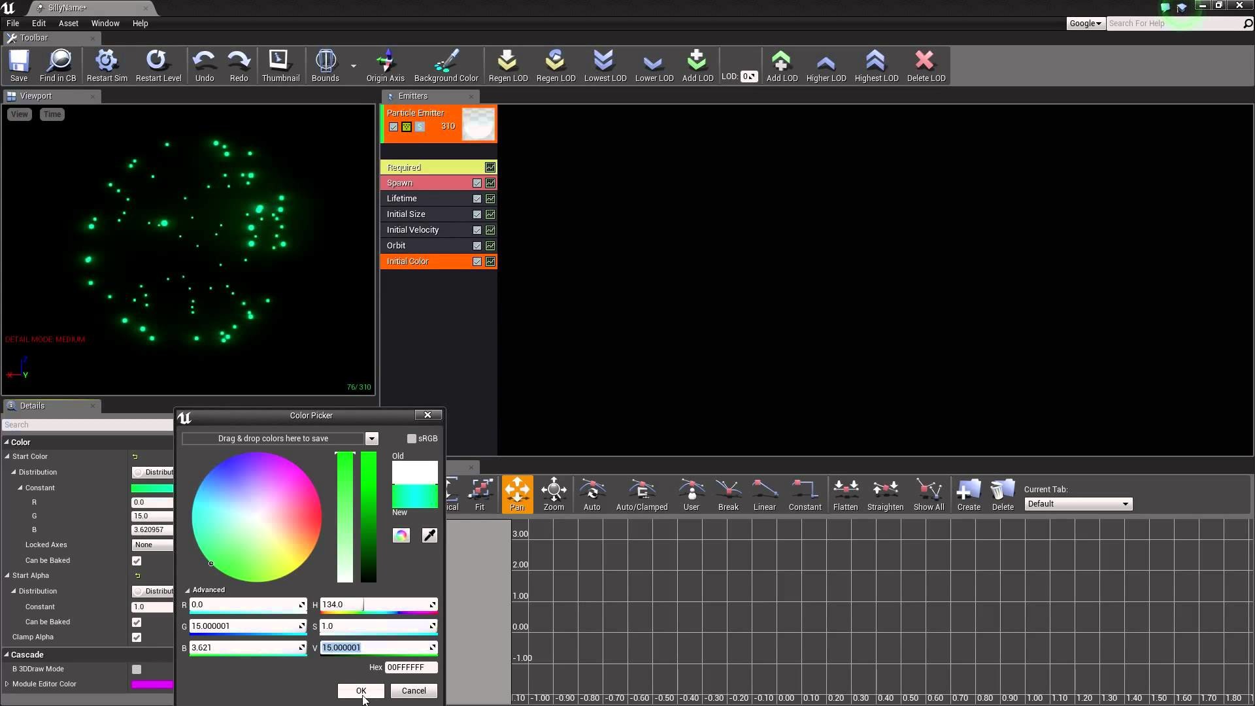
Task: Click the green Constant color swatch
Action: [x=152, y=488]
